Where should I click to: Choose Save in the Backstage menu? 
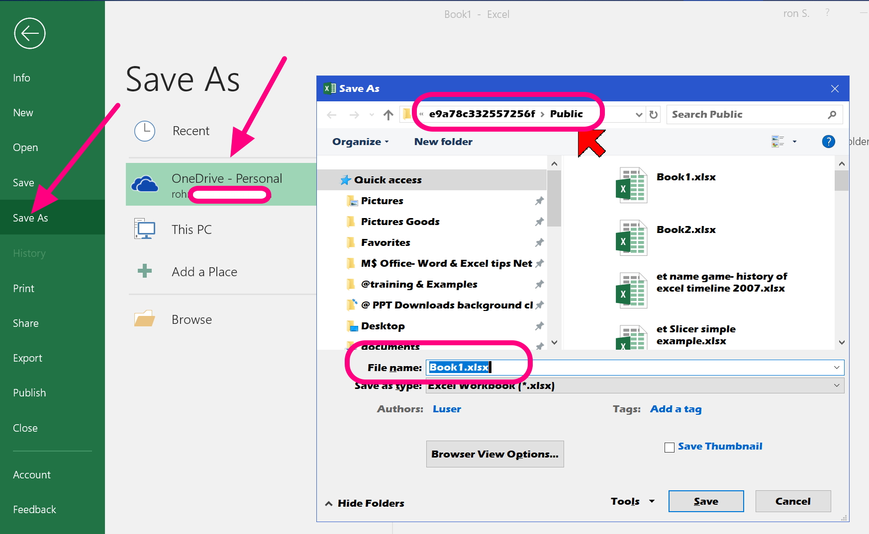[x=23, y=183]
